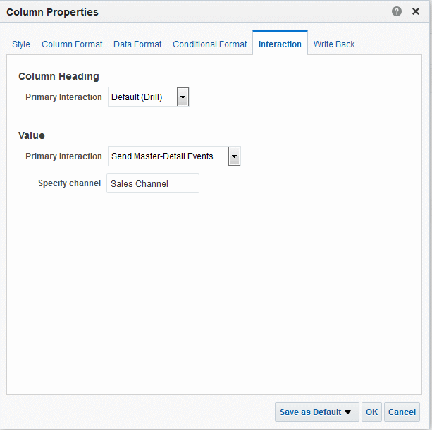Click the Specify channel label

(x=70, y=183)
